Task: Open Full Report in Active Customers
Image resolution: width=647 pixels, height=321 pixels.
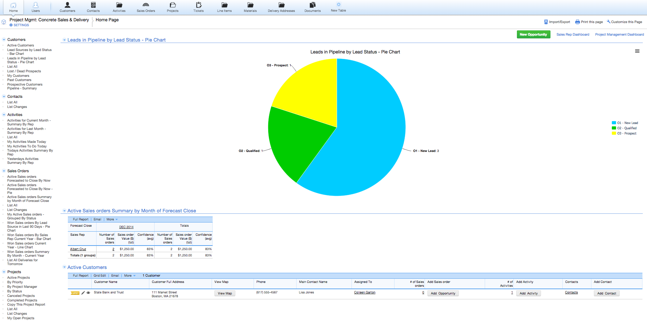Action: point(80,276)
